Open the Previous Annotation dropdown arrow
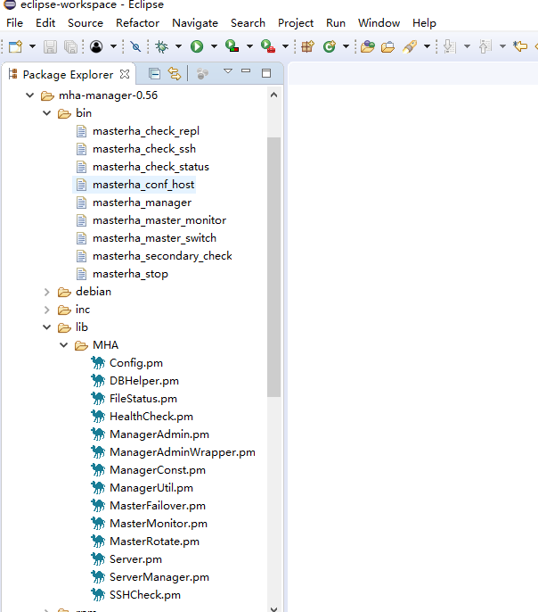This screenshot has height=612, width=538. pyautogui.click(x=503, y=46)
